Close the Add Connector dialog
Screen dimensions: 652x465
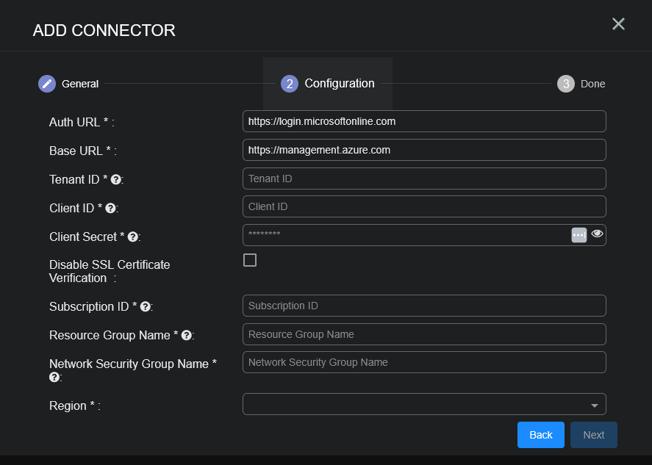point(618,24)
